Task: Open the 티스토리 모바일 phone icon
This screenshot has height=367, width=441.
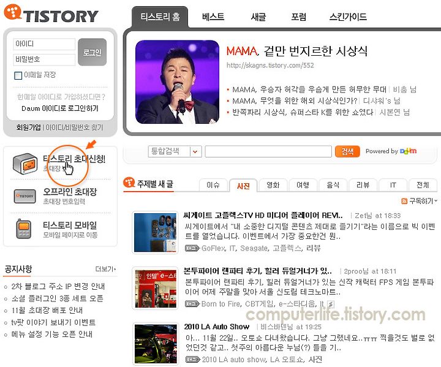Action: point(24,229)
